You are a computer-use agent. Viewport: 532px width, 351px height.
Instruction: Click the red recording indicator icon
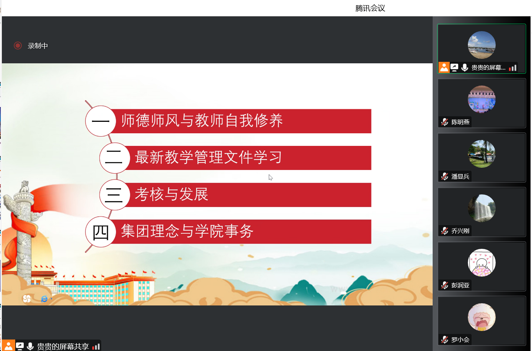coord(18,46)
